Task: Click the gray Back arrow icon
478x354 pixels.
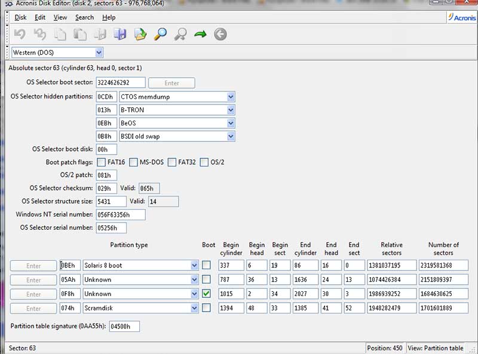Action: [x=220, y=34]
